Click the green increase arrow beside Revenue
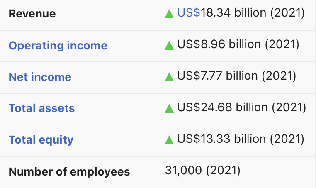 click(x=169, y=14)
